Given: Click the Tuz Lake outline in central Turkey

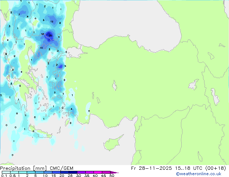Looking at the screenshot, I should [114, 85].
